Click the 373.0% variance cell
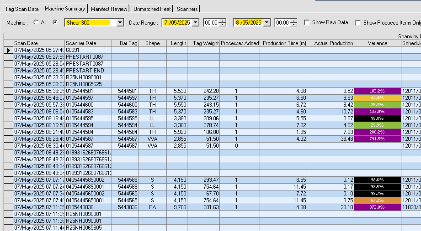The height and width of the screenshot is (231, 421). click(x=378, y=207)
